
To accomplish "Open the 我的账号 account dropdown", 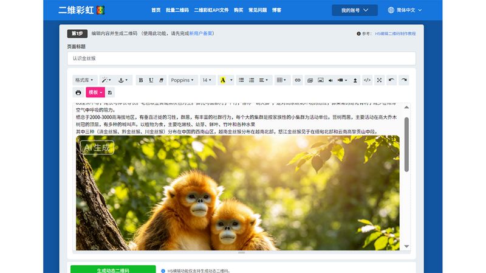I will click(x=355, y=10).
